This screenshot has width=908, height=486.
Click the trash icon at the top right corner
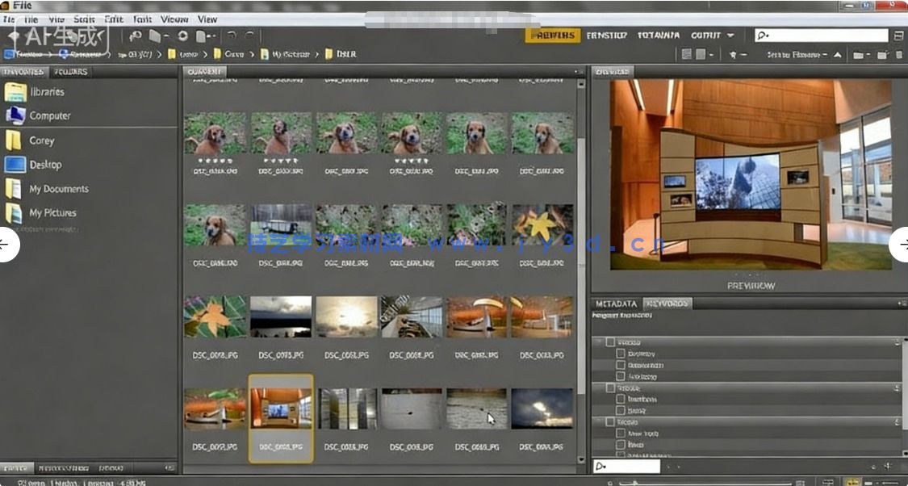coord(898,55)
